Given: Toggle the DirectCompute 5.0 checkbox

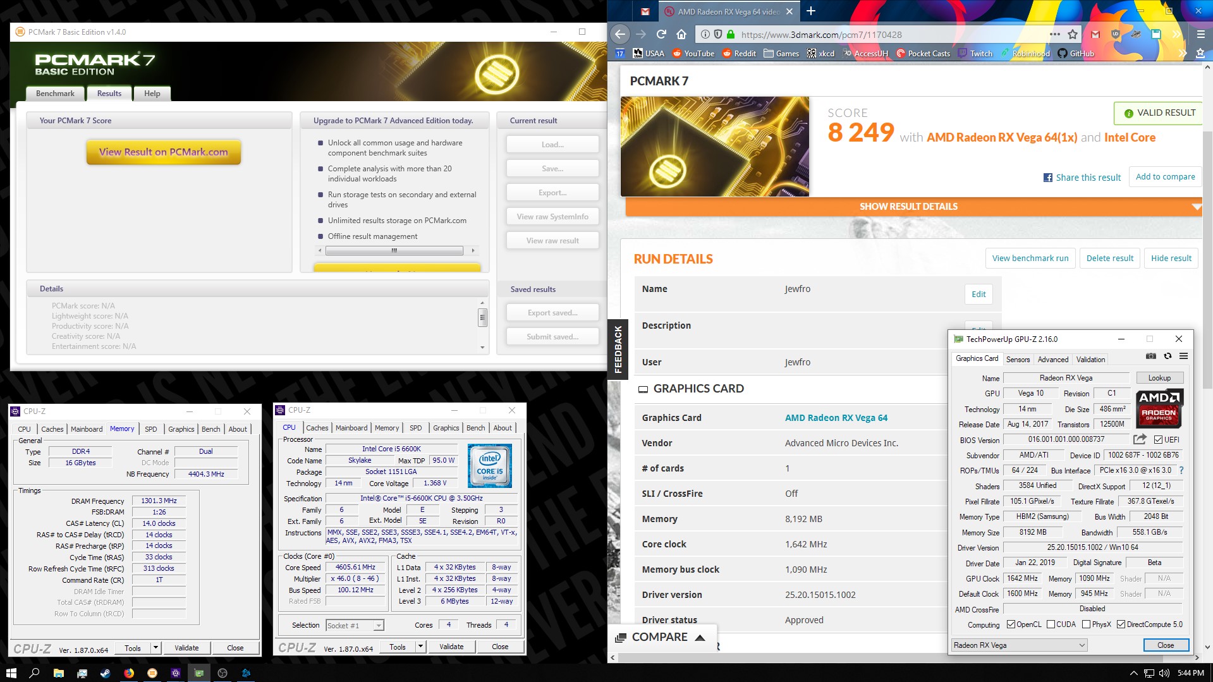Looking at the screenshot, I should coord(1121,624).
